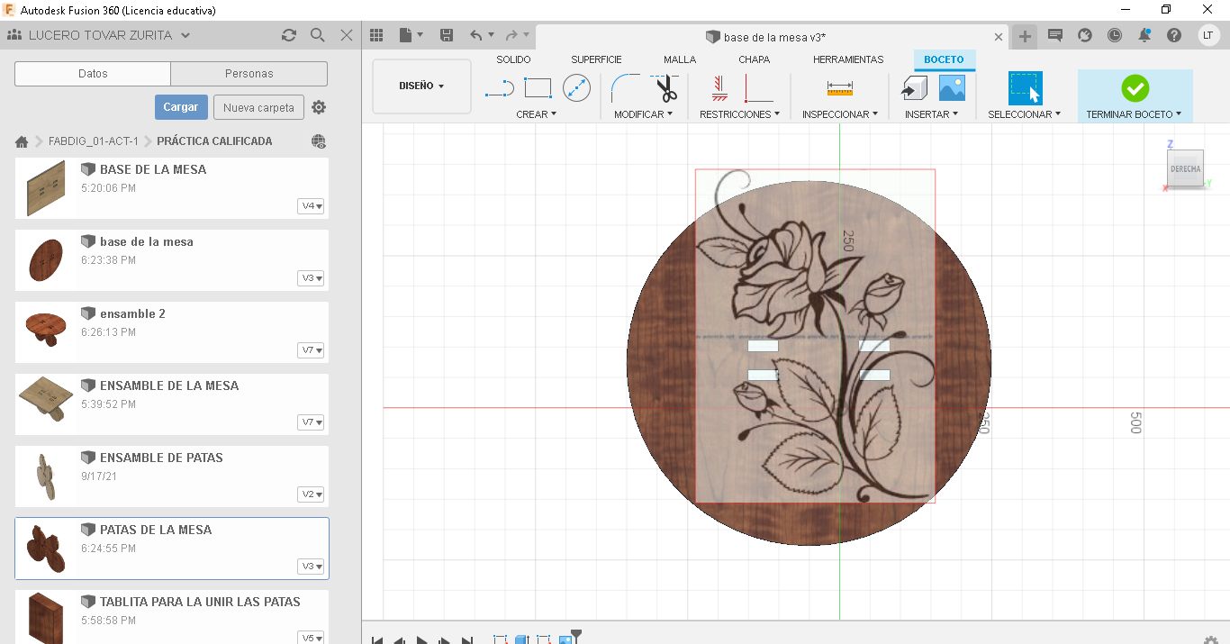Image resolution: width=1230 pixels, height=644 pixels.
Task: Select the Datos tab
Action: (93, 74)
